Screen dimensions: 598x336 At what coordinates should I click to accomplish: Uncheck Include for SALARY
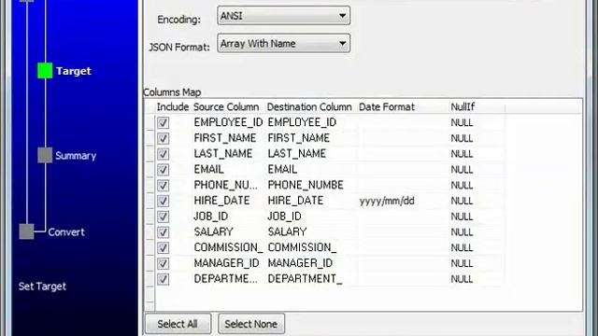click(x=163, y=232)
